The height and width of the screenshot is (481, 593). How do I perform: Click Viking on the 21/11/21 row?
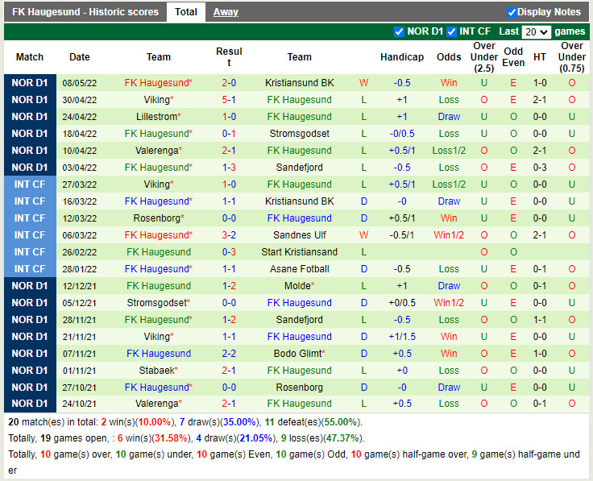(159, 337)
